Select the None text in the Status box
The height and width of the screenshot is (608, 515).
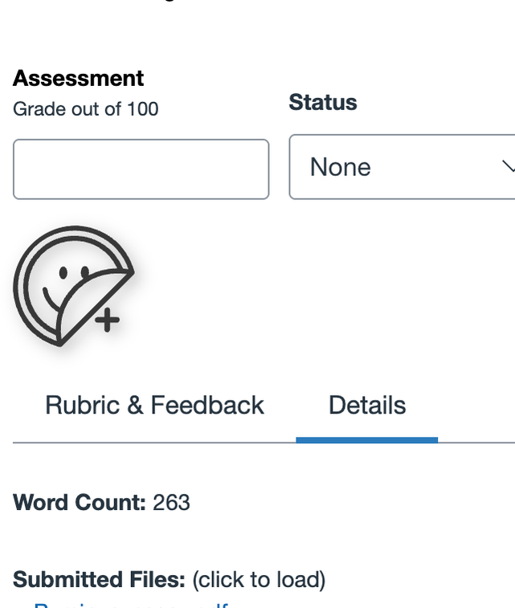point(341,167)
